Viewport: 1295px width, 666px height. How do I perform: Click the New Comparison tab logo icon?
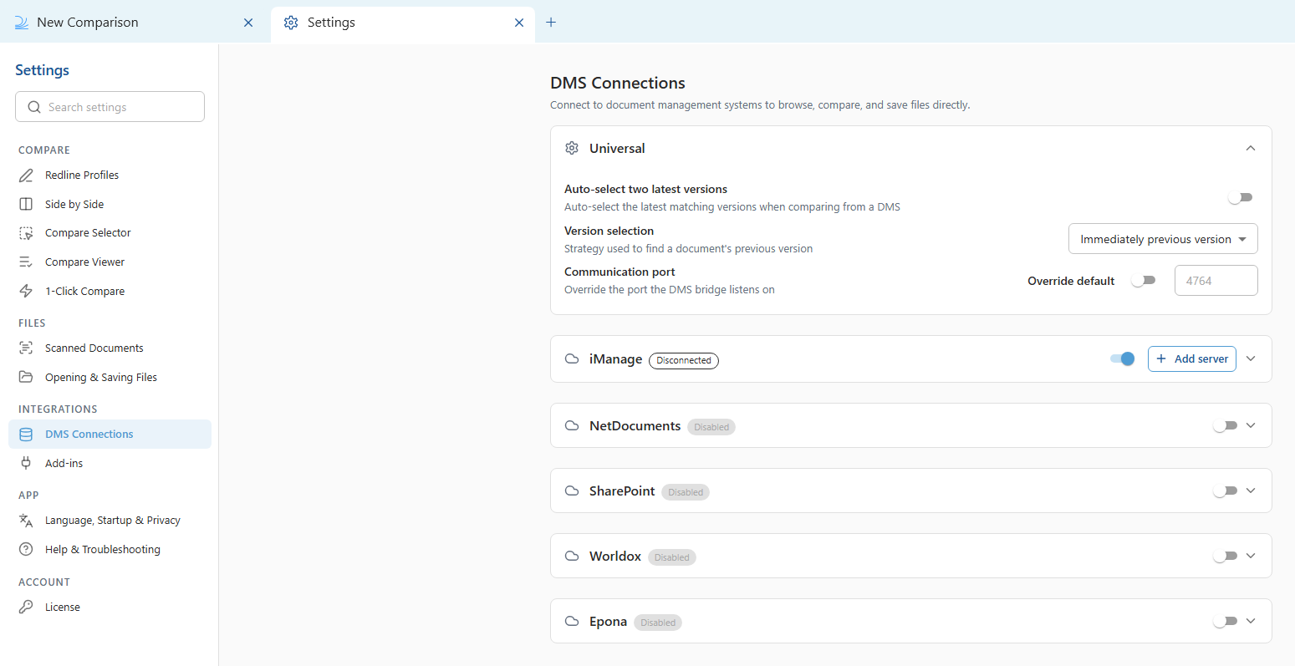[x=22, y=23]
